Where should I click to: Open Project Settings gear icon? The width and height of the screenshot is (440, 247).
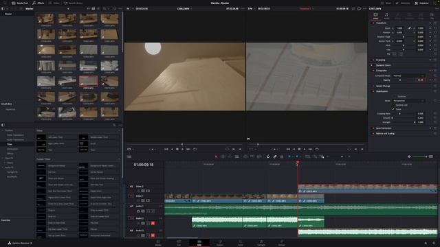434,243
